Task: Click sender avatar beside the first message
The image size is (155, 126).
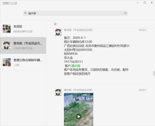Action: [58, 32]
